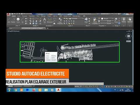Open Google Chrome from taskbar
Screen dimensions: 140x105
[15, 90]
